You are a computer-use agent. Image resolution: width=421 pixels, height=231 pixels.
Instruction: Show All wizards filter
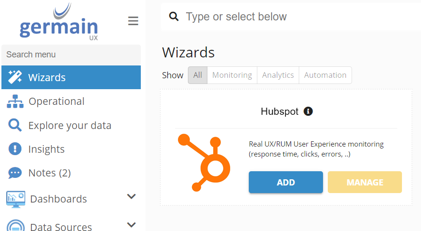pyautogui.click(x=198, y=75)
